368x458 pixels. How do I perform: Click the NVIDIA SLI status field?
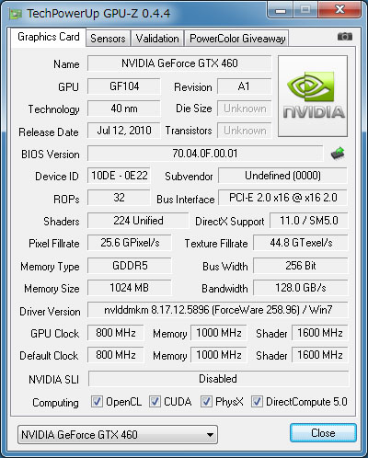218,379
